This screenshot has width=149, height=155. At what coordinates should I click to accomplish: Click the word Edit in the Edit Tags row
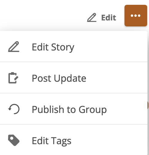(40, 141)
